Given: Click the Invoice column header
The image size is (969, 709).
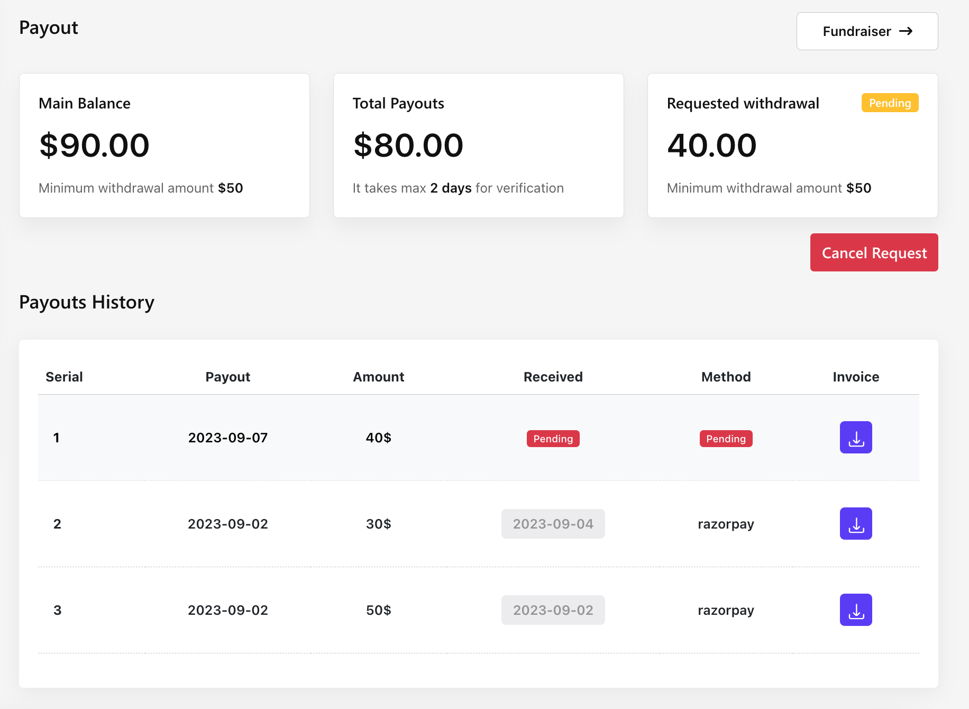Looking at the screenshot, I should point(856,377).
